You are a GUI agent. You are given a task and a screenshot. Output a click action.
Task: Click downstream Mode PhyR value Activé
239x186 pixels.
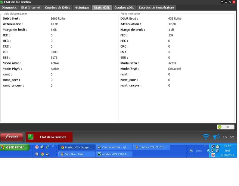[55, 69]
